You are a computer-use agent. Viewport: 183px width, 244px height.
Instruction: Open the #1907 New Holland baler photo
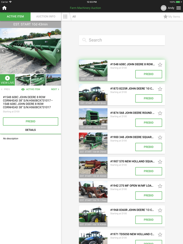93,167
